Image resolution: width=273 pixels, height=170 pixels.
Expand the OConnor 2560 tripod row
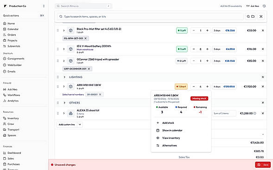tap(64, 61)
